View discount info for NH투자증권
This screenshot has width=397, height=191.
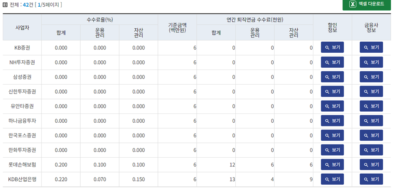tap(332, 62)
